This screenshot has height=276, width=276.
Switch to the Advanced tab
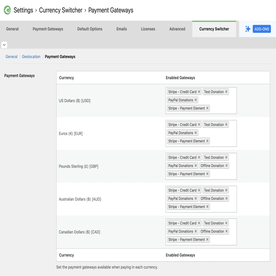[177, 29]
